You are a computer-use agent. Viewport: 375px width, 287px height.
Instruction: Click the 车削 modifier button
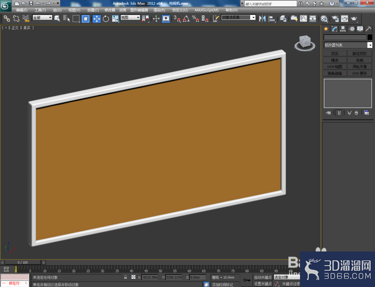[360, 60]
